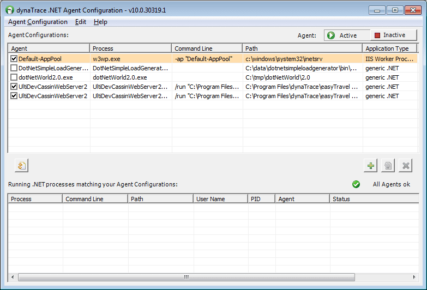Check the dotNetWorld2.0.exe agent checkbox
The width and height of the screenshot is (427, 290).
pos(14,77)
